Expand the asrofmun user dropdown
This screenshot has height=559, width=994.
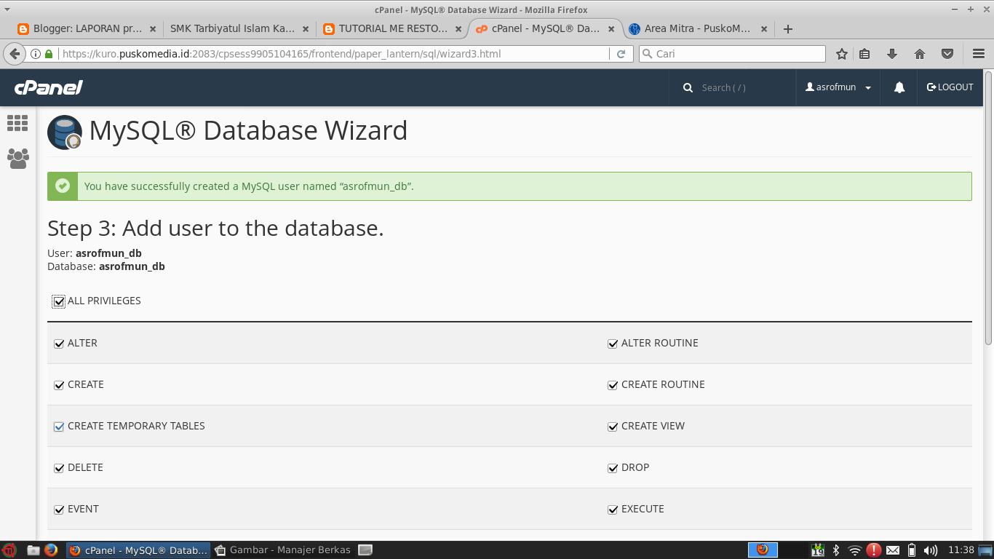pos(838,87)
